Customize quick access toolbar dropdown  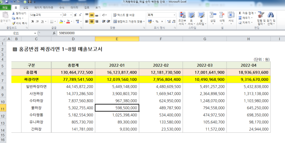[35, 2]
